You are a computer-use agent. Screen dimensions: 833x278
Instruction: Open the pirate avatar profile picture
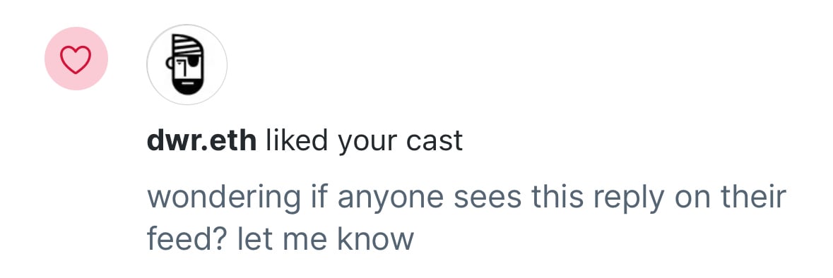coord(187,65)
